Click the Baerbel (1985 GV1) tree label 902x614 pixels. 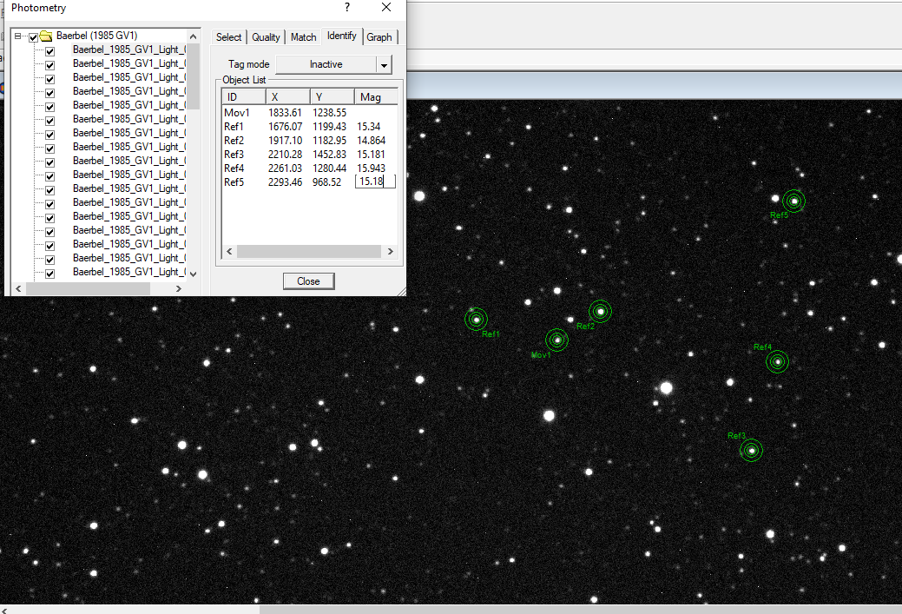[x=96, y=36]
